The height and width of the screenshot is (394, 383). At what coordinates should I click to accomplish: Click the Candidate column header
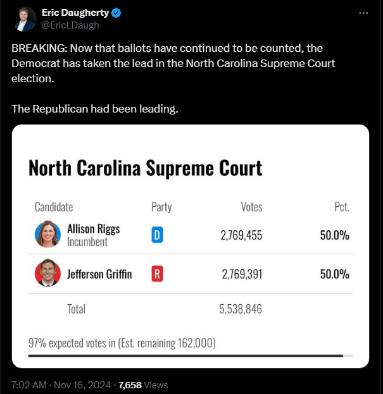click(x=54, y=207)
